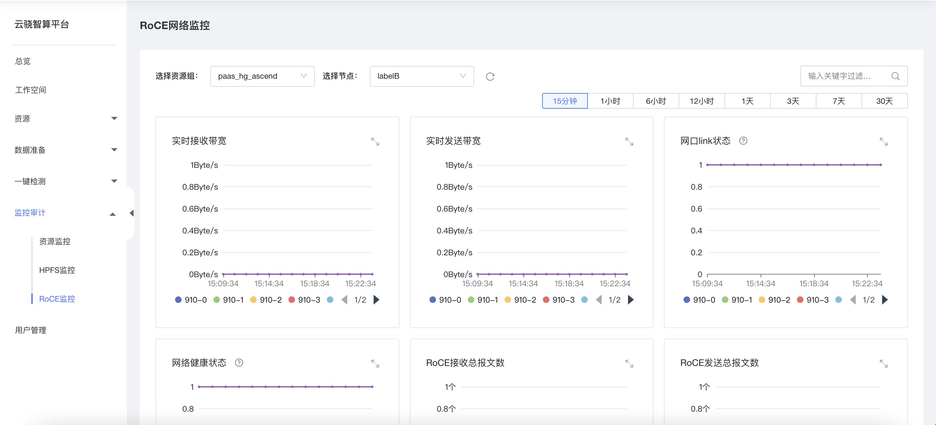Open help tooltip for 网络健康状态

pyautogui.click(x=239, y=363)
